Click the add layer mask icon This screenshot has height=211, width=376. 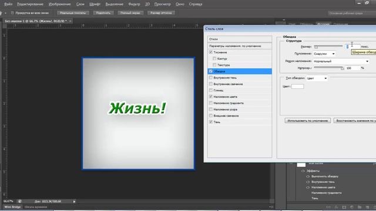344,207
